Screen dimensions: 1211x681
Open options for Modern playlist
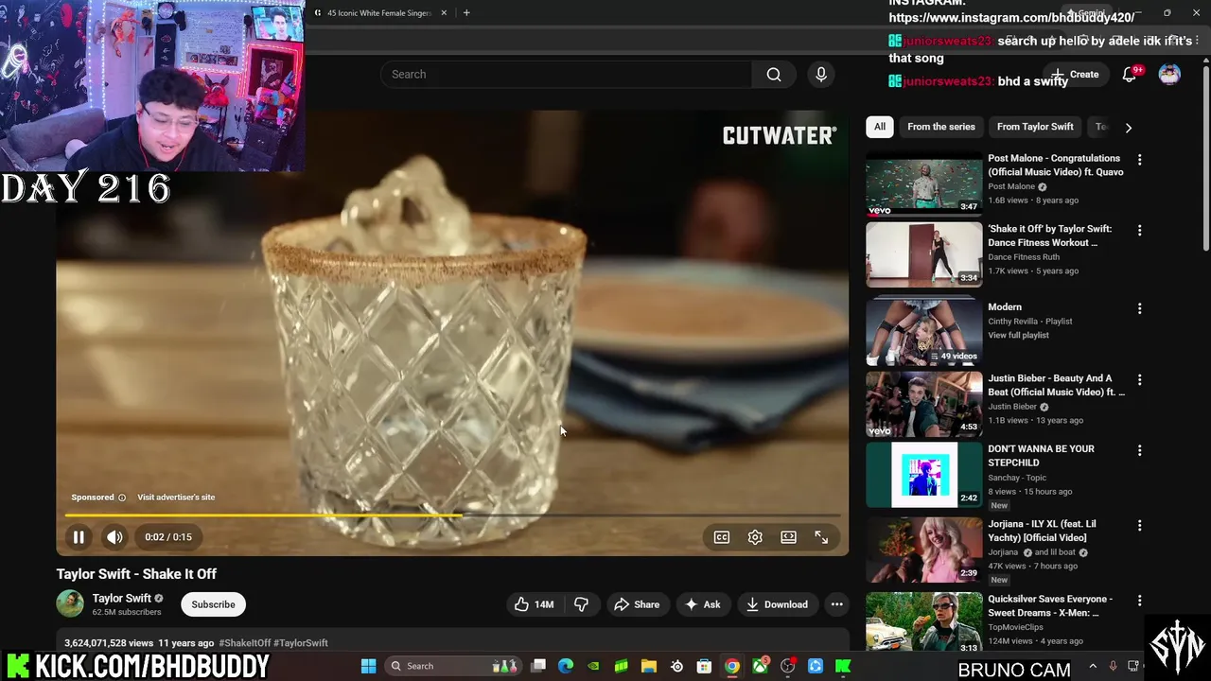[1139, 308]
